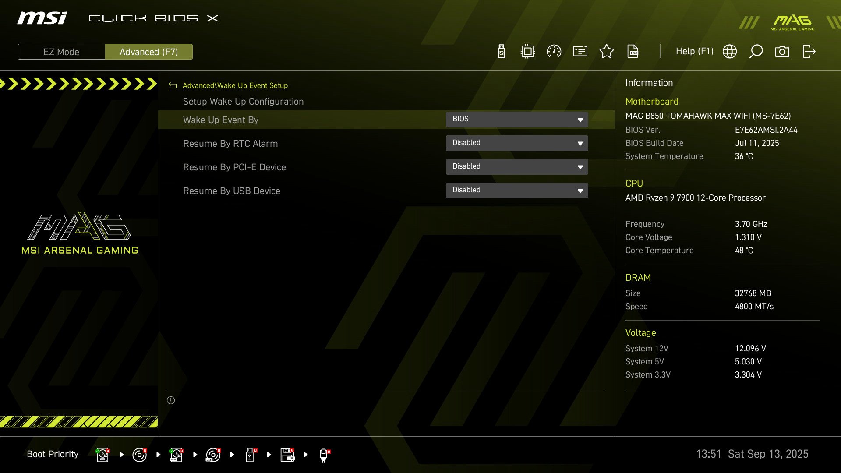Viewport: 841px width, 473px height.
Task: Select the hard disk boot priority icon
Action: [102, 455]
